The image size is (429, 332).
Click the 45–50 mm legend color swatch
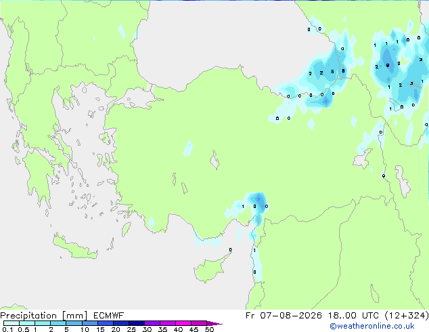pos(199,323)
